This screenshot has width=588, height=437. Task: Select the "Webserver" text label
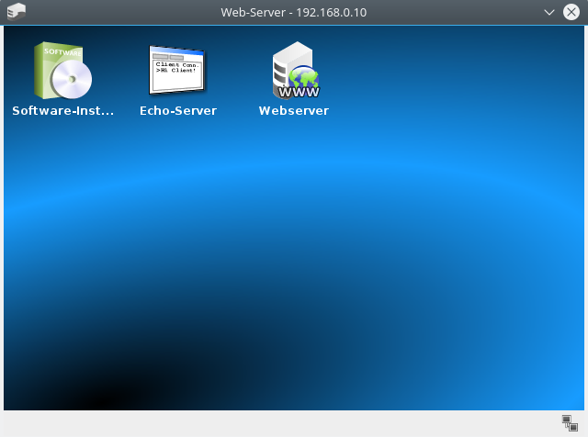pyautogui.click(x=294, y=111)
